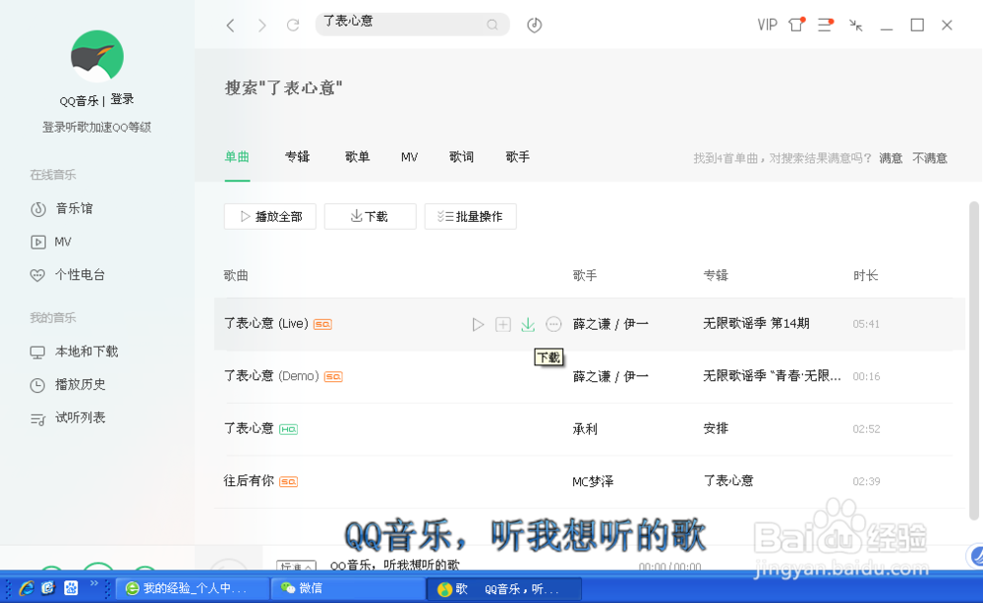Switch to the 歌手 tab
Screen dimensions: 983x603
coord(518,156)
